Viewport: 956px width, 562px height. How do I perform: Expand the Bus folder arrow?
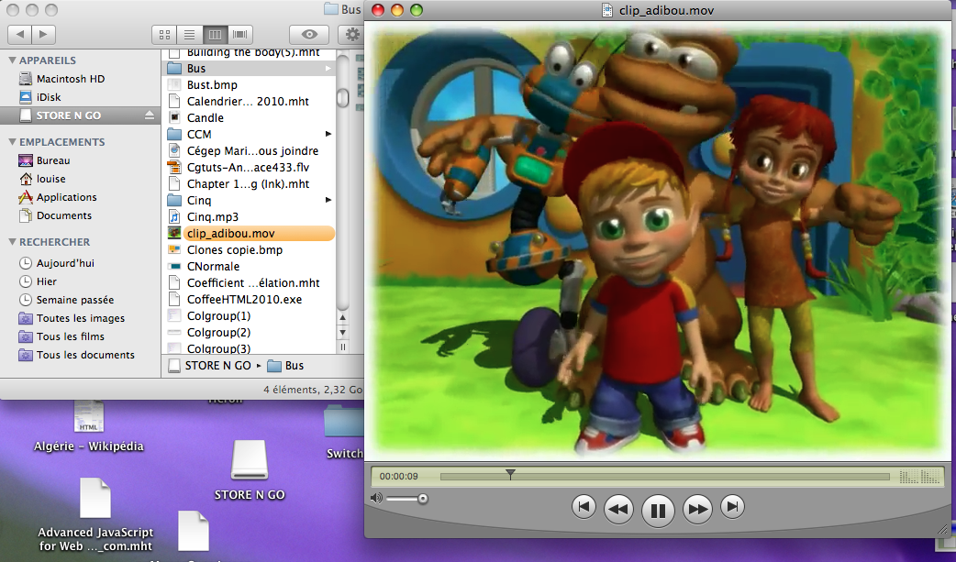click(x=328, y=68)
